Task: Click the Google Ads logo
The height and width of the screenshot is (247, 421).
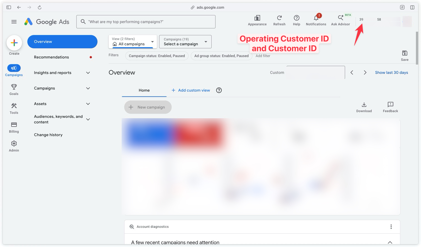Action: [47, 22]
